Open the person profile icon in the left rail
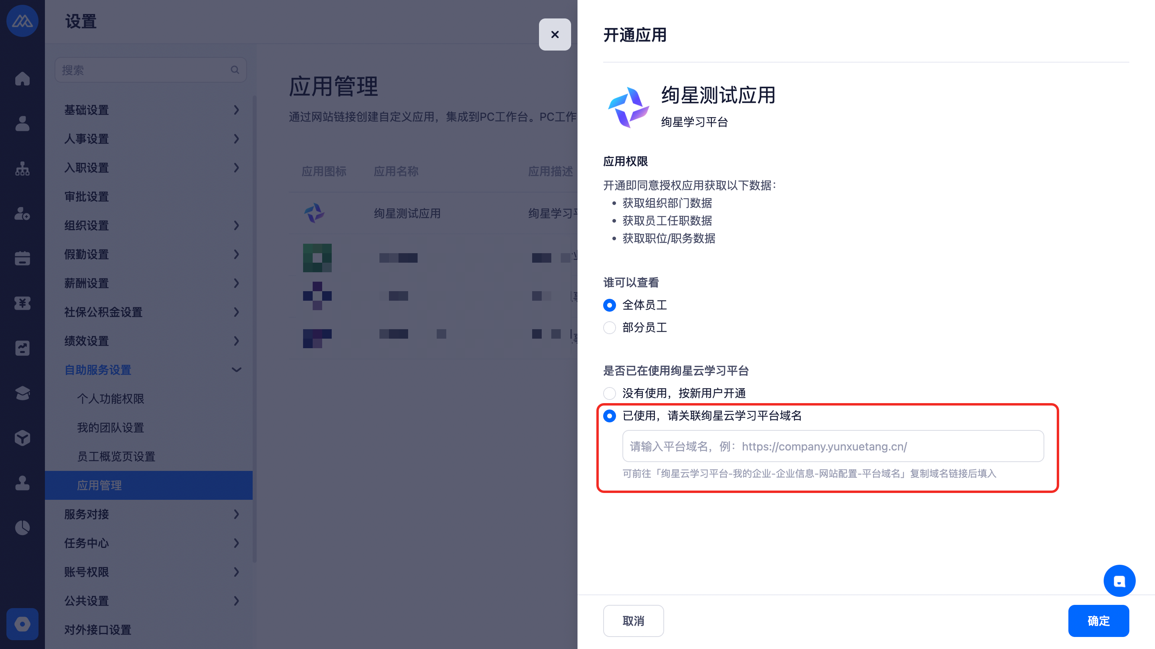The image size is (1155, 649). pos(22,123)
